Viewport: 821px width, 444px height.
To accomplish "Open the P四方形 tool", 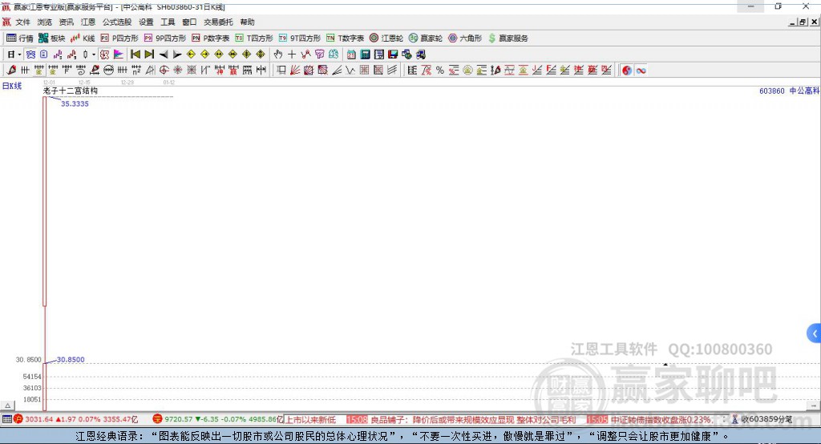I will point(119,38).
